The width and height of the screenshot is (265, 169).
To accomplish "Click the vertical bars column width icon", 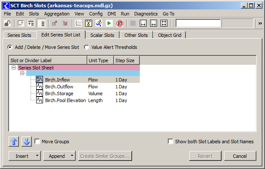I will coord(133,23).
